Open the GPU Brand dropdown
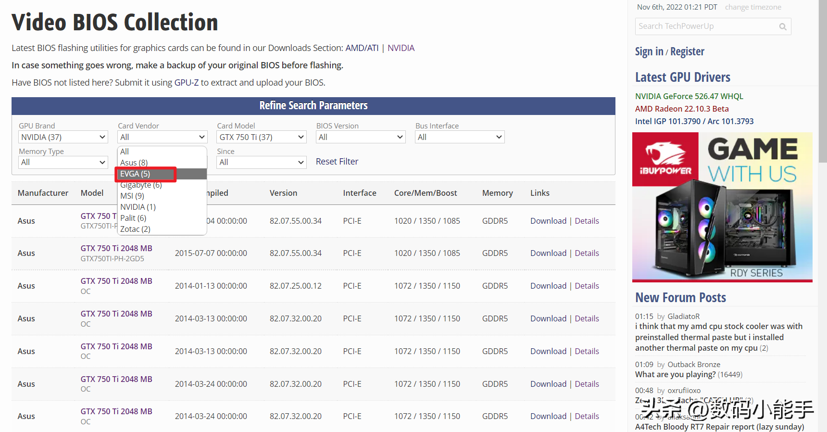This screenshot has width=827, height=432. pyautogui.click(x=63, y=137)
